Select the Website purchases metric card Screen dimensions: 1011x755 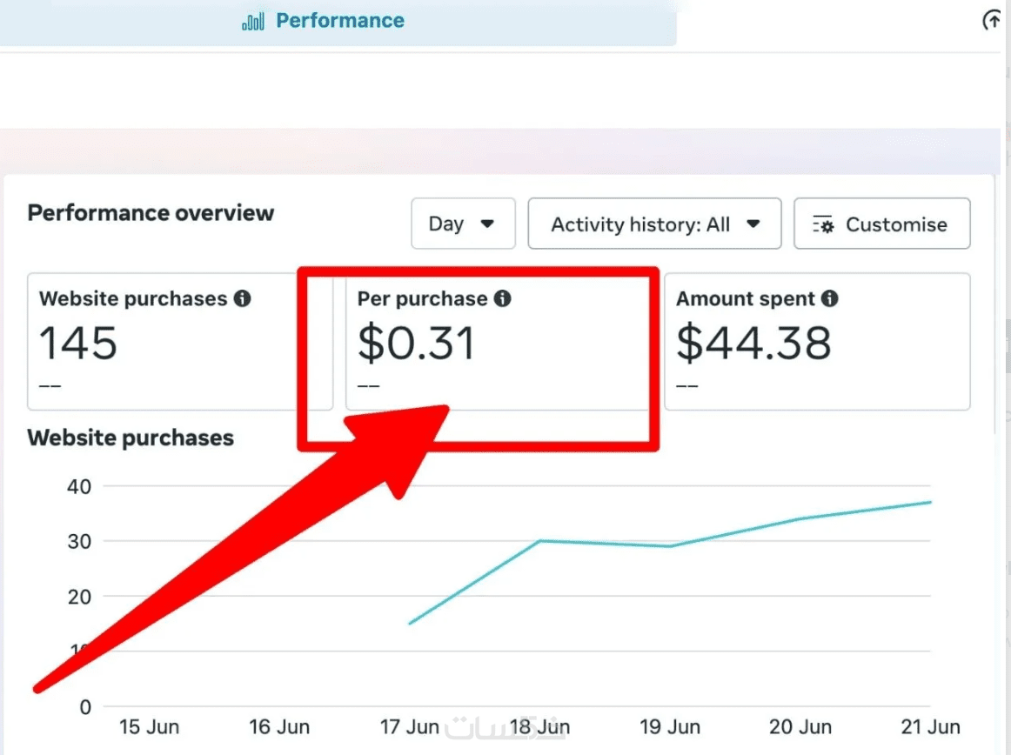(x=180, y=341)
